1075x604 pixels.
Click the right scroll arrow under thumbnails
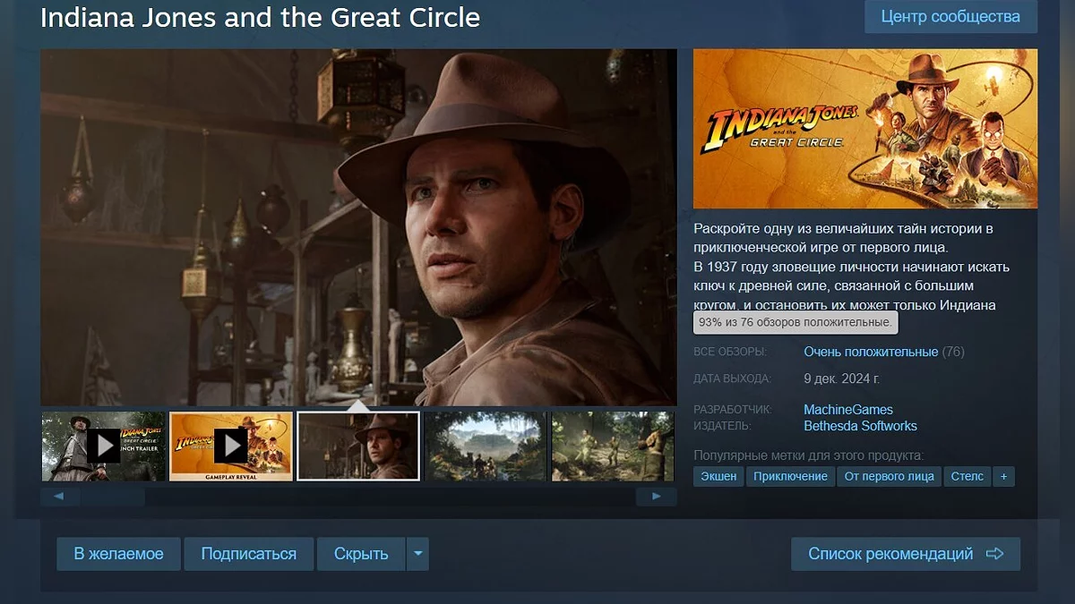pyautogui.click(x=656, y=497)
